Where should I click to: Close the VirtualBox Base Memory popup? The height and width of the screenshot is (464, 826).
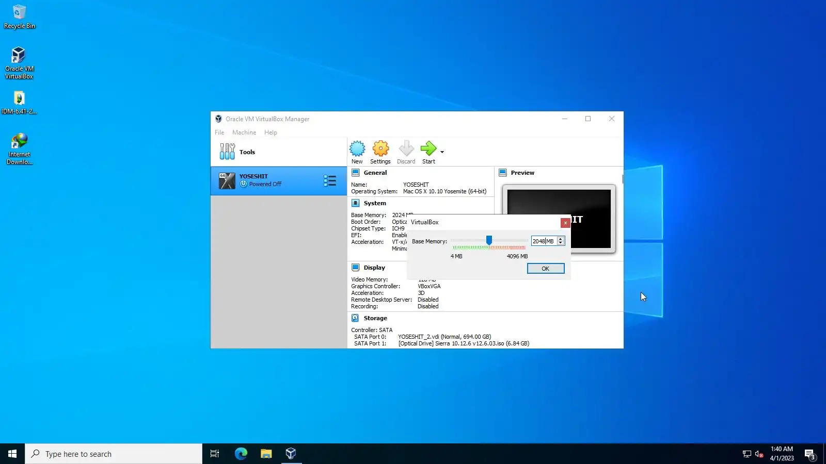565,223
